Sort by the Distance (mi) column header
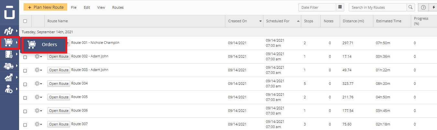This screenshot has width=437, height=130. coord(356,21)
